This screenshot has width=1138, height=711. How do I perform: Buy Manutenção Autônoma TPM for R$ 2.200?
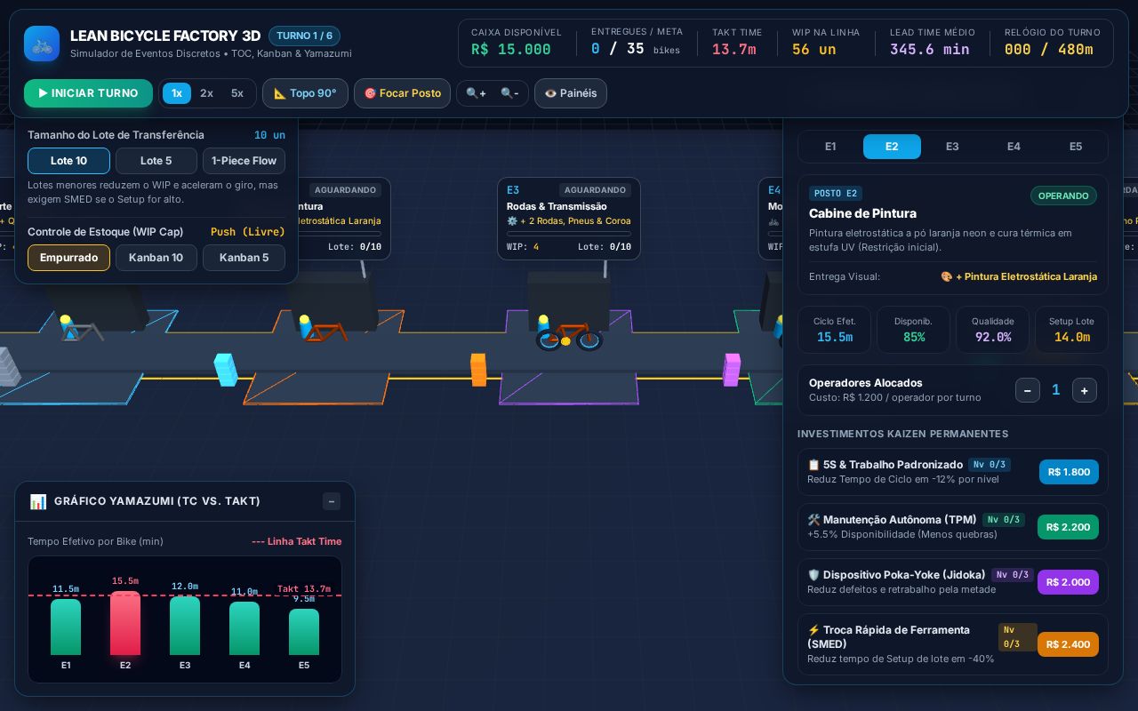click(1068, 527)
